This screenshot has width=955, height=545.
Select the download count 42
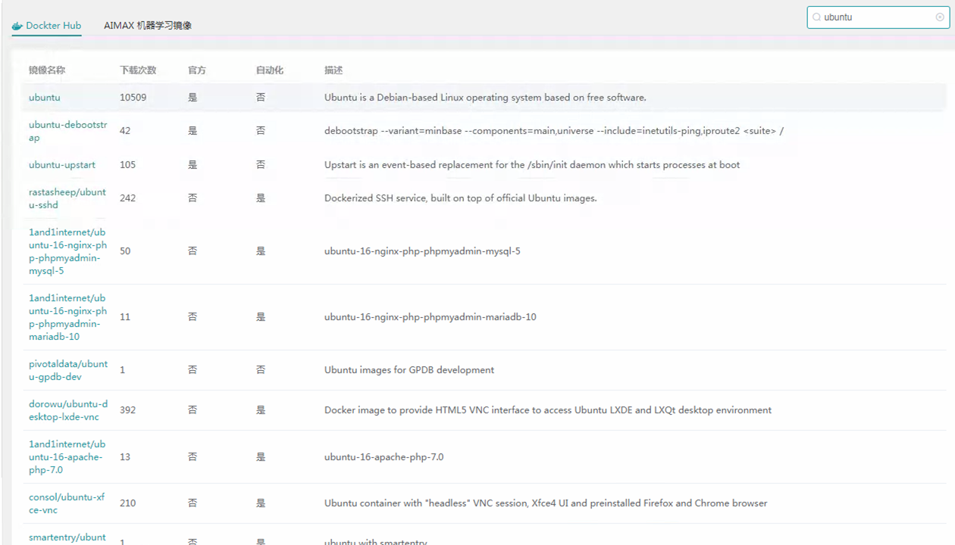coord(125,131)
